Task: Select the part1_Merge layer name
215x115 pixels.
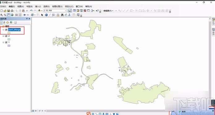Action: click(x=15, y=30)
